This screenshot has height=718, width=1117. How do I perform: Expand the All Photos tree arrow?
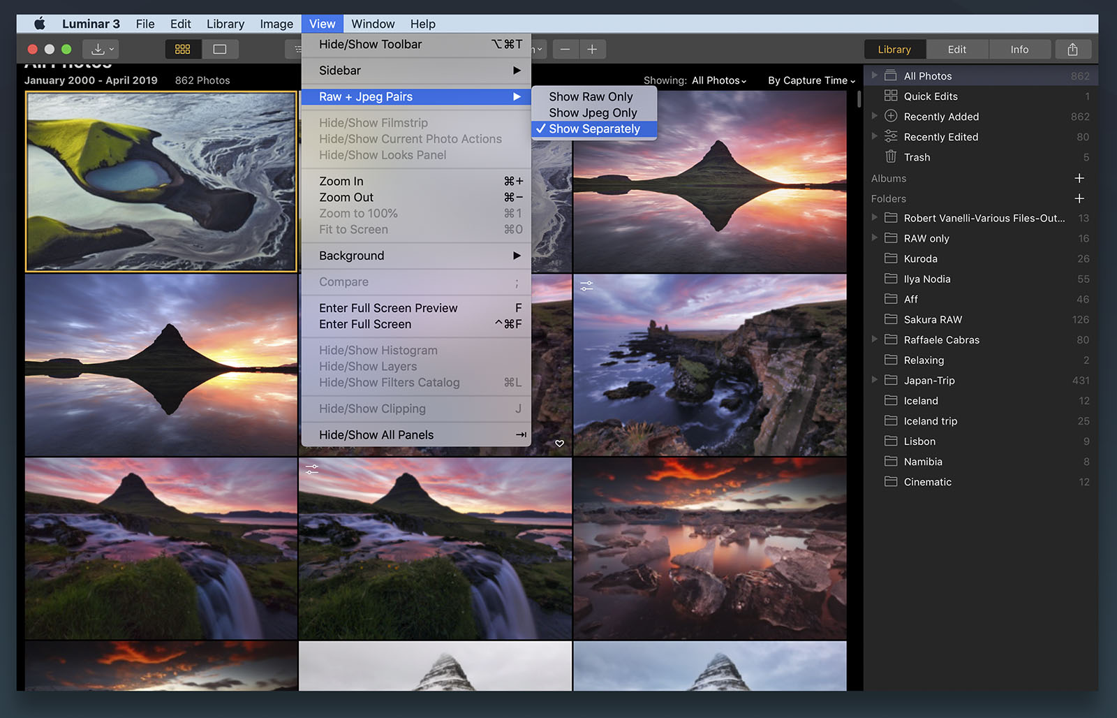(874, 75)
